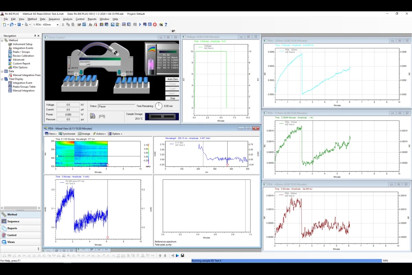Screen dimensions: 412x275
Task: Open the Sequence menu in the menu bar
Action: [54, 19]
